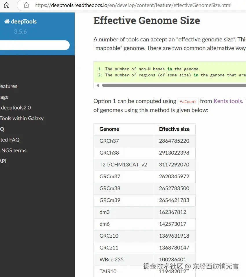The height and width of the screenshot is (277, 246).
Task: Focus the browser address bar URL
Action: coord(133,5)
